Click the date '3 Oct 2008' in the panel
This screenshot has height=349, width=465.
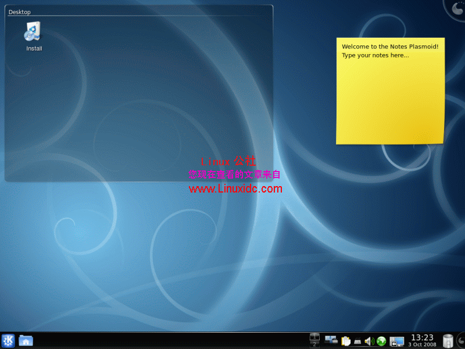coord(422,344)
